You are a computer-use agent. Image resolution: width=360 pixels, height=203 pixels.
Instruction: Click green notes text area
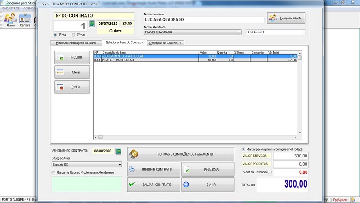[x=87, y=184]
